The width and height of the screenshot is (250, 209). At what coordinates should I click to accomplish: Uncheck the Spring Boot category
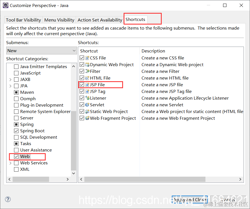point(16,131)
